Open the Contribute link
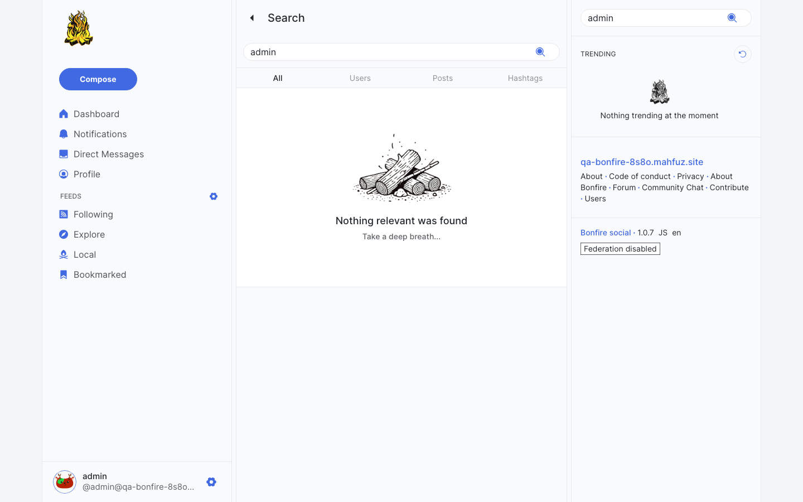 coord(729,187)
